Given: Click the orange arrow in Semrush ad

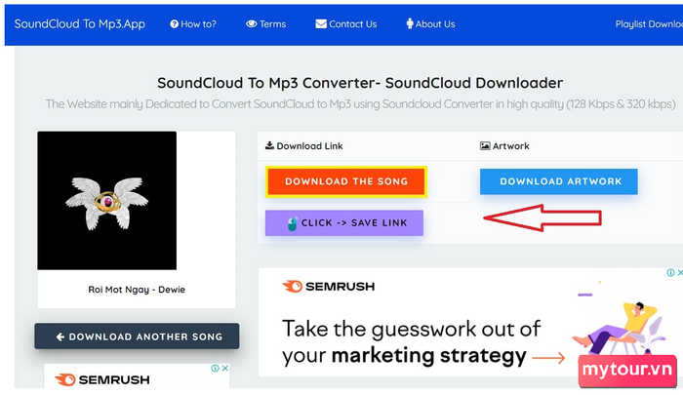Looking at the screenshot, I should pyautogui.click(x=548, y=358).
